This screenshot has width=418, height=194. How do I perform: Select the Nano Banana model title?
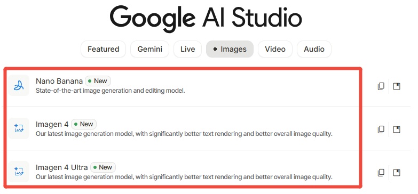pyautogui.click(x=59, y=81)
